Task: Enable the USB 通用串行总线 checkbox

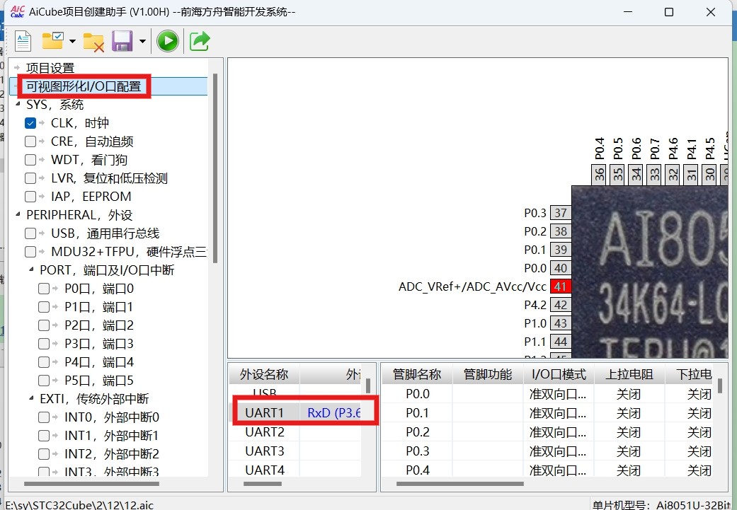Action: pyautogui.click(x=30, y=233)
